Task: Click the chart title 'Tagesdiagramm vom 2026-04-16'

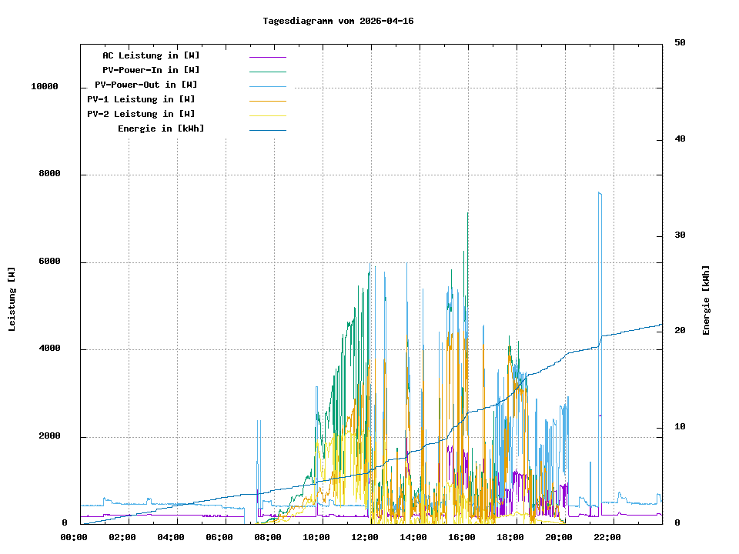Action: [x=338, y=21]
